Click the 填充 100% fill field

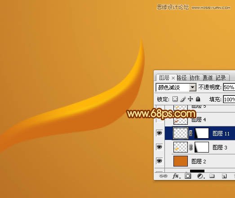[x=229, y=99]
